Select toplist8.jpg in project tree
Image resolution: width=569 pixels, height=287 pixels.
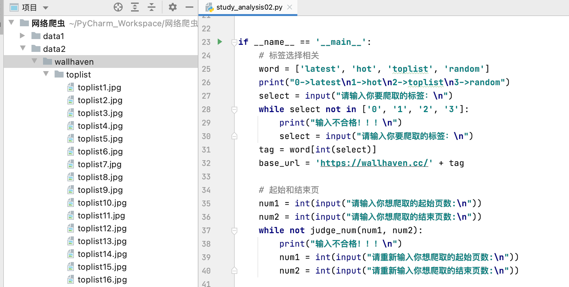point(100,177)
